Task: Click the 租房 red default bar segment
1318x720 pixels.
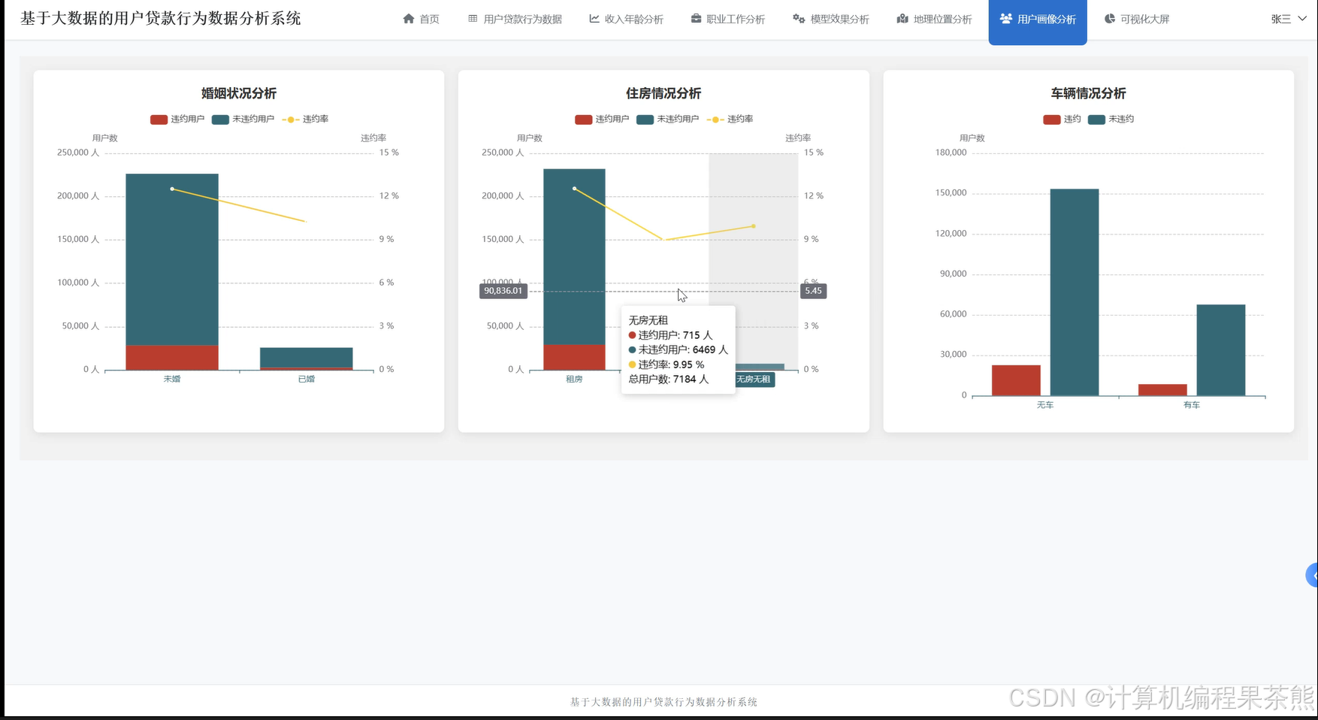Action: point(574,357)
